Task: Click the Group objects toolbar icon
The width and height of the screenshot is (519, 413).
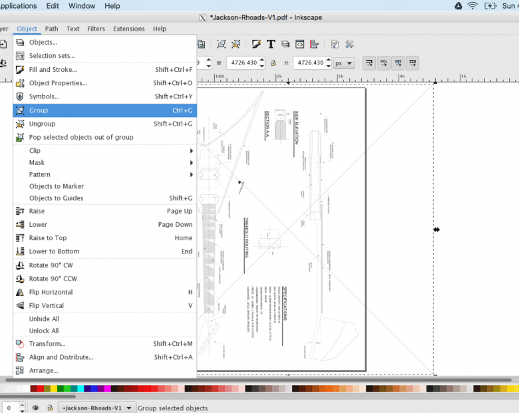Action: click(x=221, y=45)
